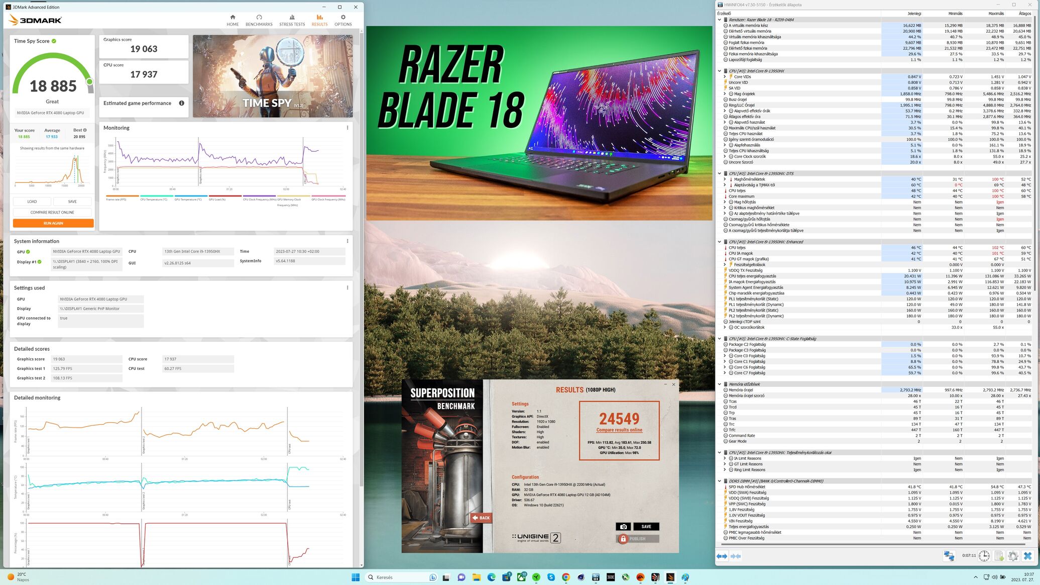
Task: Open Microsoft Store from the taskbar
Action: (x=506, y=577)
